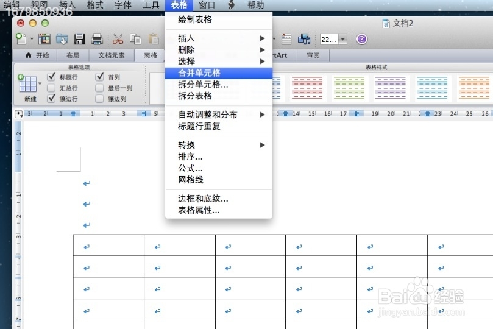The width and height of the screenshot is (493, 329).
Task: Switch to the 表格 ribbon tab
Action: [x=151, y=55]
